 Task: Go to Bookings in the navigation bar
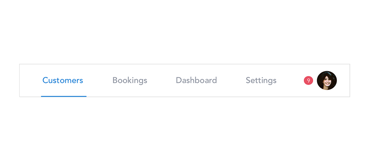tap(130, 81)
